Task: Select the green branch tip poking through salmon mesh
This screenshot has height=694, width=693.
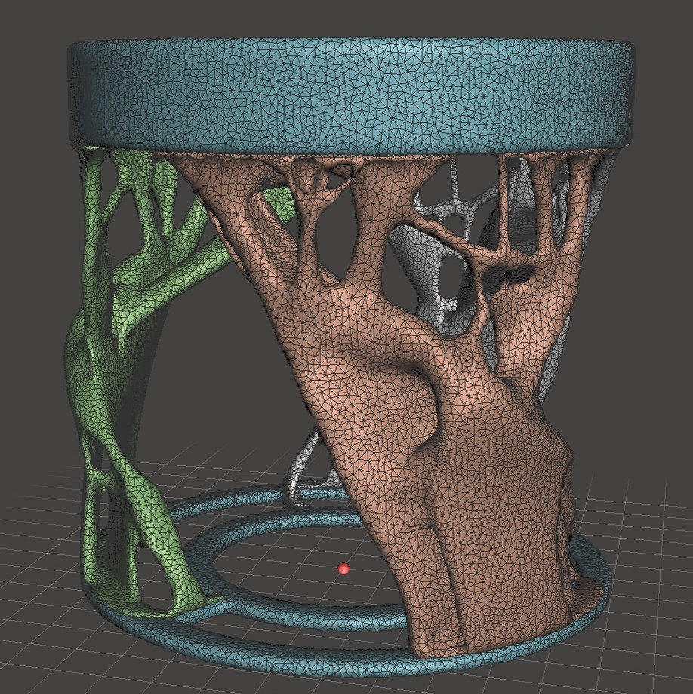Action: (279, 202)
